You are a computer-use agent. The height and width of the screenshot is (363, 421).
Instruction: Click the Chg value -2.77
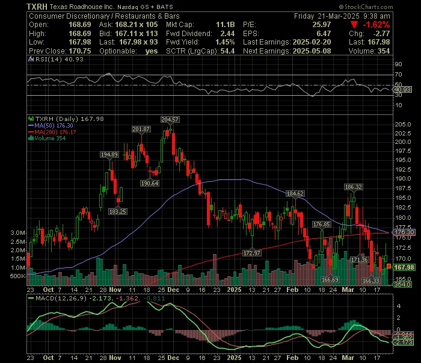pyautogui.click(x=381, y=34)
